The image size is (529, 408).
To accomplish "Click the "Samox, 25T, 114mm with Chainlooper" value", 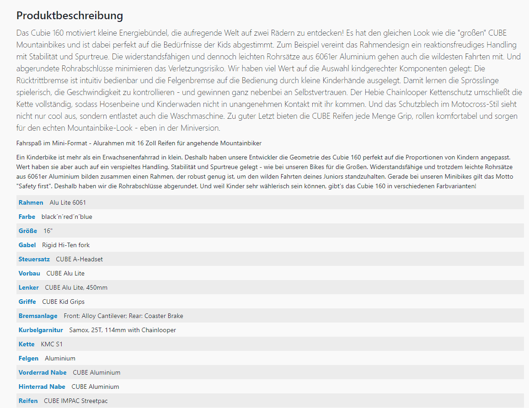I will [123, 330].
